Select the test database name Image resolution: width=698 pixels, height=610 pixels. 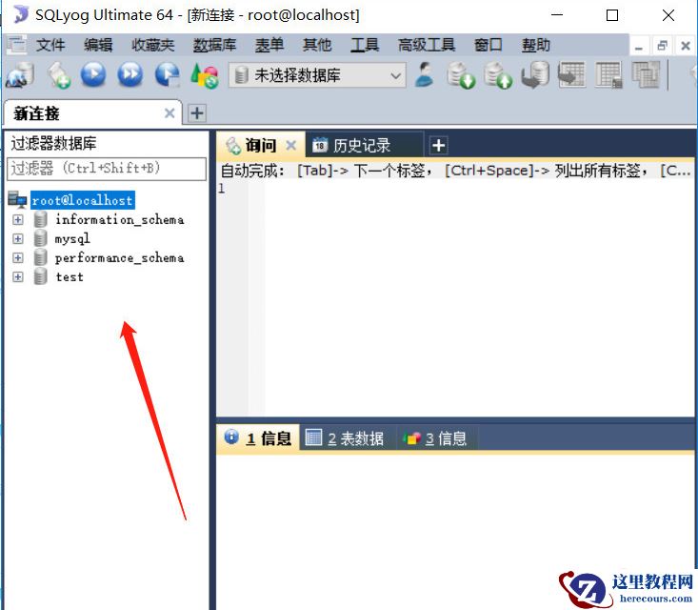coord(70,277)
